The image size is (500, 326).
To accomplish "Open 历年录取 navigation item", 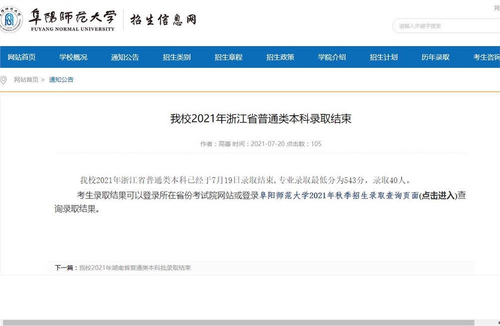I will pos(435,57).
